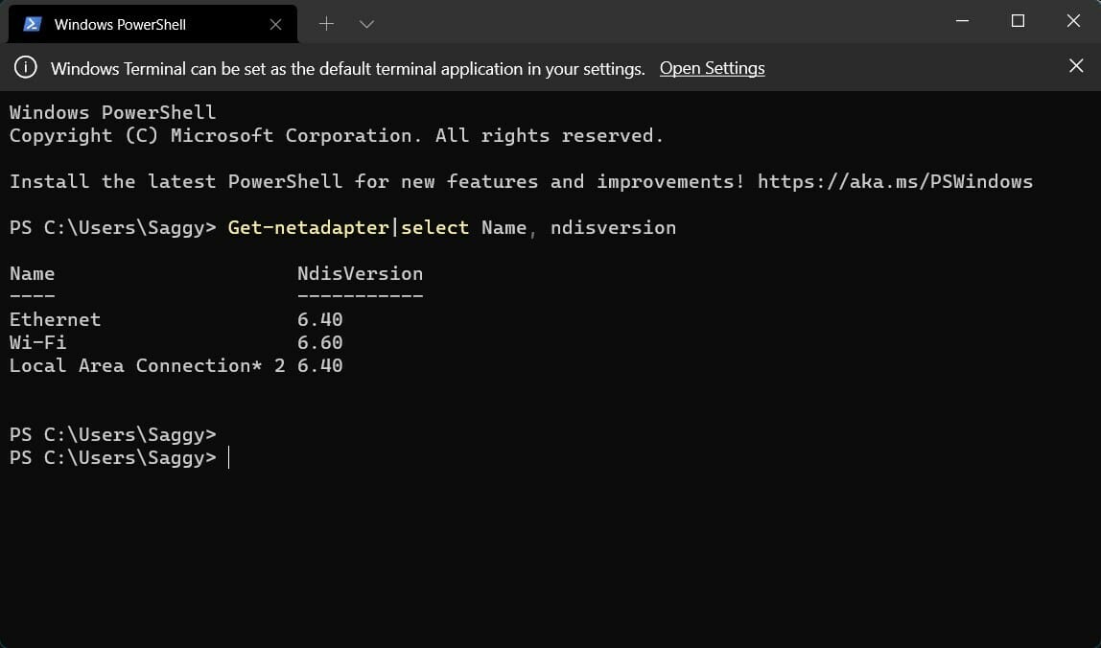Click the NdisVersion column header text
This screenshot has height=648, width=1101.
coord(360,273)
